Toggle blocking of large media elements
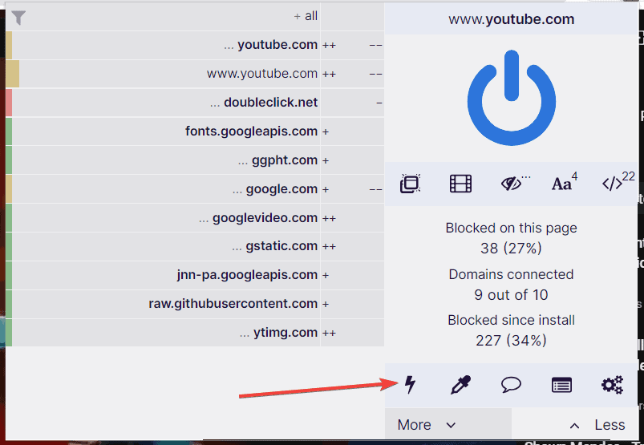The height and width of the screenshot is (445, 644). point(460,184)
